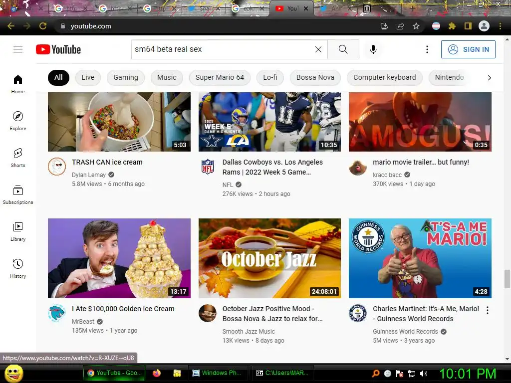Click I Ate $100,000 Golden Ice Cream title

pyautogui.click(x=123, y=309)
